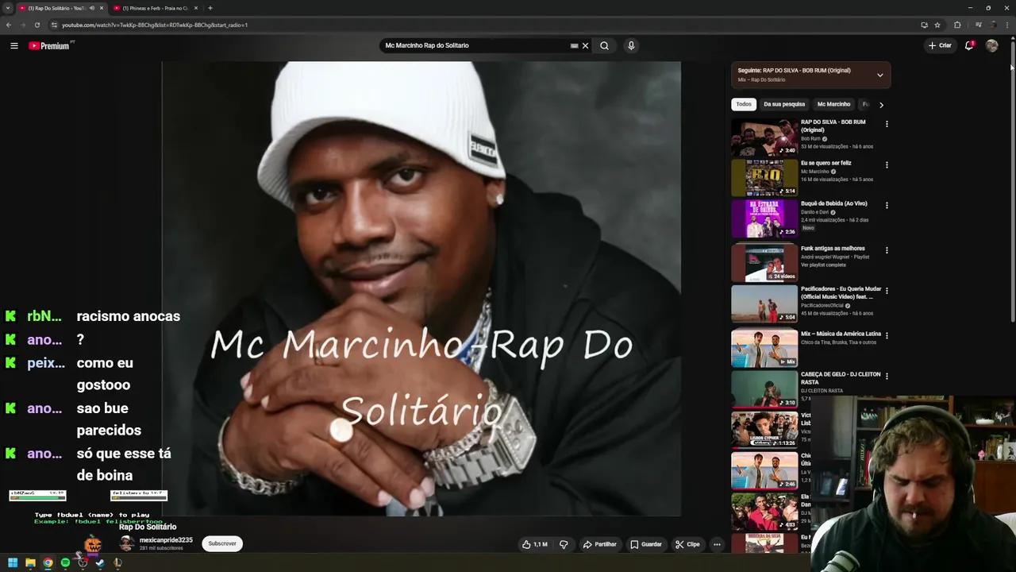
Task: Open RAP DO SILVA - BOB RUM thumbnail
Action: point(764,137)
